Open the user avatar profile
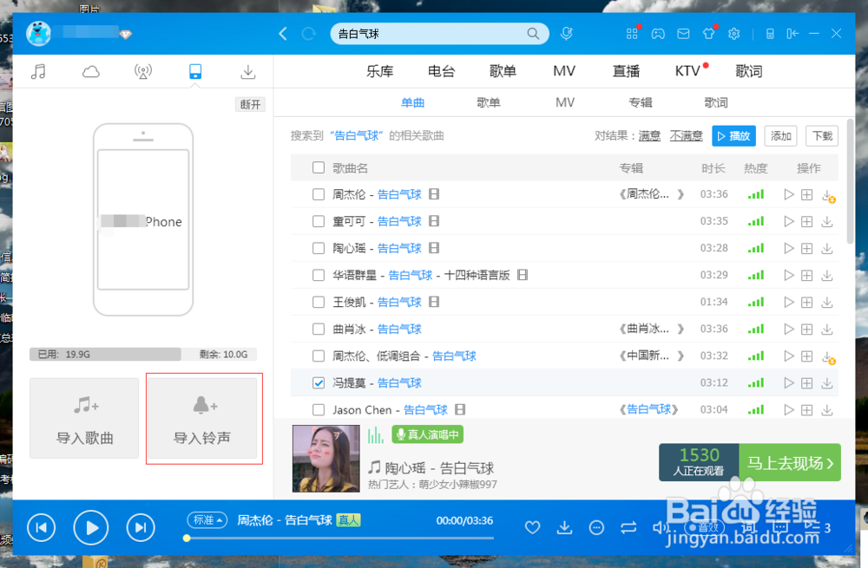The width and height of the screenshot is (868, 568). pos(39,34)
